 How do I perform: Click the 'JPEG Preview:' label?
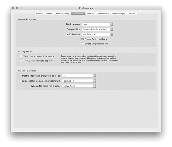pos(73,35)
